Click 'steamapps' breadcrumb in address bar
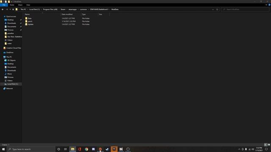This screenshot has height=152, width=271. pyautogui.click(x=72, y=9)
